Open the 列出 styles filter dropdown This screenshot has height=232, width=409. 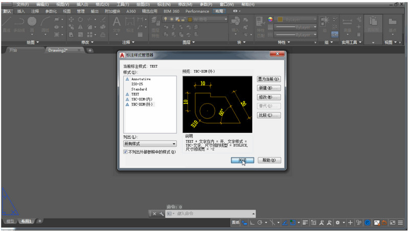click(x=149, y=144)
